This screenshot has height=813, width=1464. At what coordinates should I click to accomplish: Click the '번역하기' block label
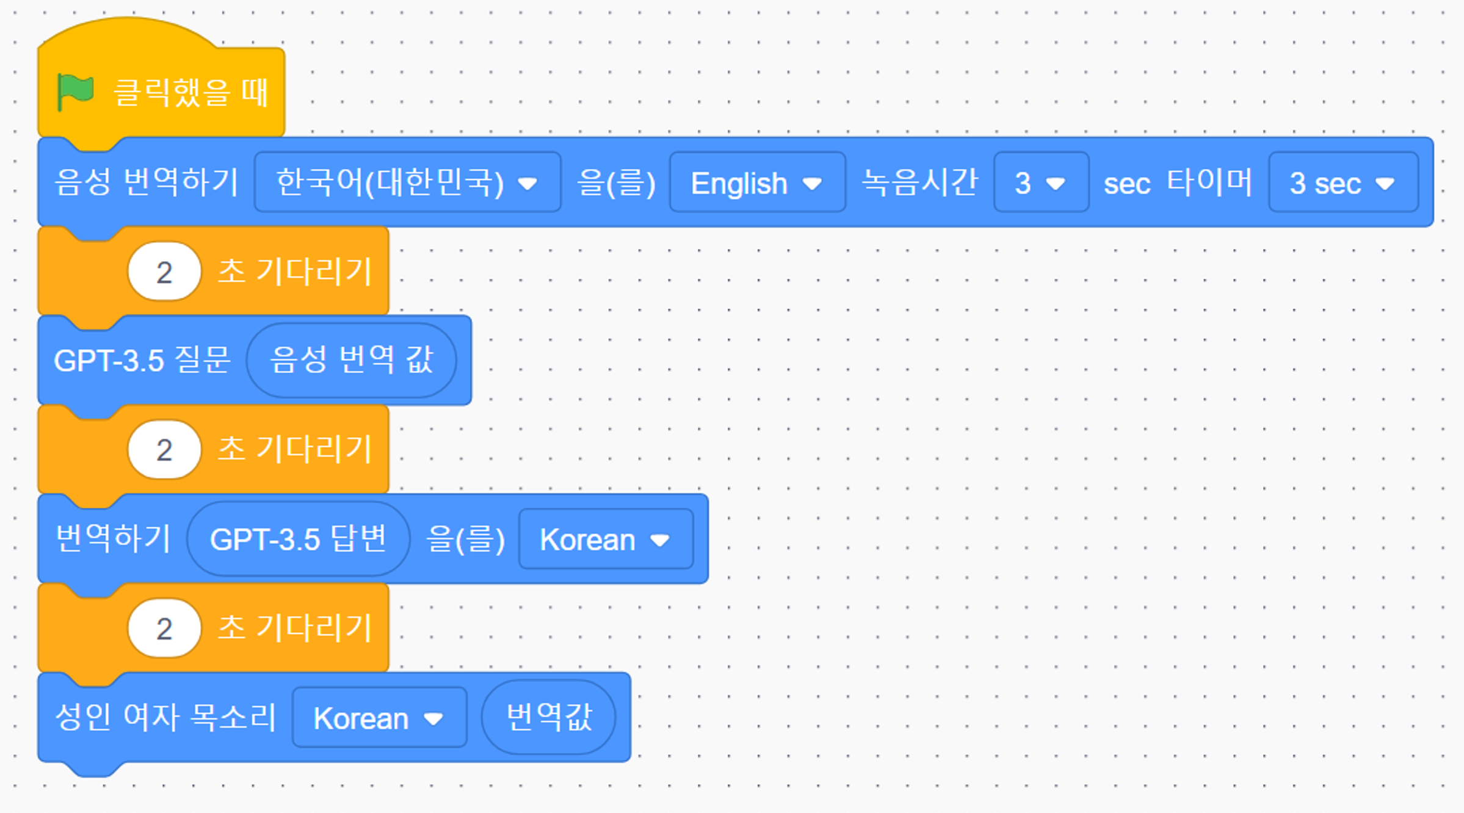(113, 539)
